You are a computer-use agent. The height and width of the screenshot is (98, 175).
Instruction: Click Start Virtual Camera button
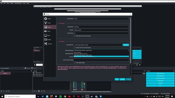[160, 78]
